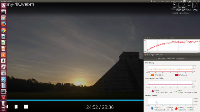Screen dimensions: 200x112
Task: Pause the video with the pause button
Action: point(16,107)
